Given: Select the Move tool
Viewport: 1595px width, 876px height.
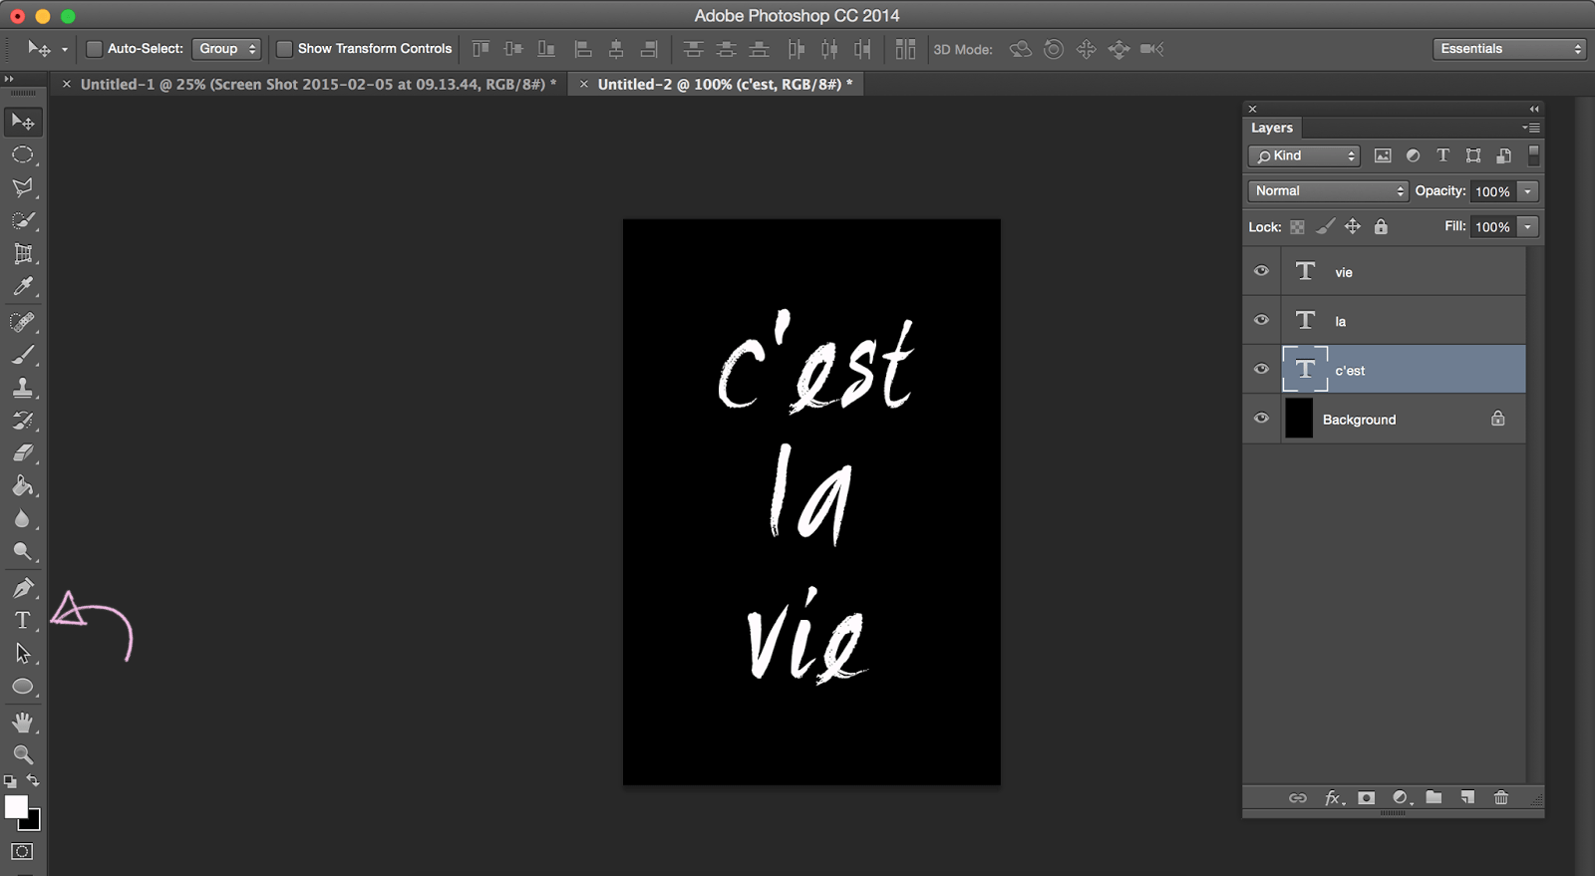Looking at the screenshot, I should click(x=23, y=122).
